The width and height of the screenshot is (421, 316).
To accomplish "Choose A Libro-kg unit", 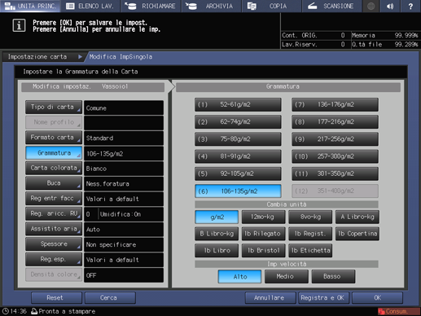I will click(x=357, y=217).
